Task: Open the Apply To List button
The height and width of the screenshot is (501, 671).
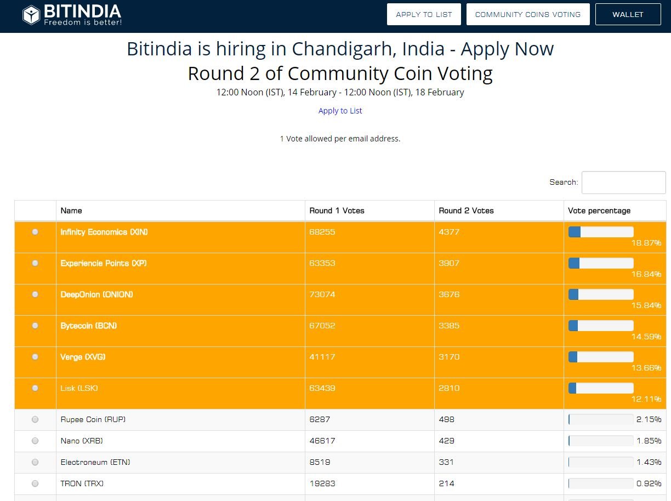Action: 424,15
